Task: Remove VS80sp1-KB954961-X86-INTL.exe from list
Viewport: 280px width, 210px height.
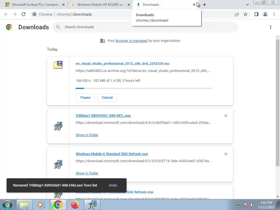Action: coord(226,116)
